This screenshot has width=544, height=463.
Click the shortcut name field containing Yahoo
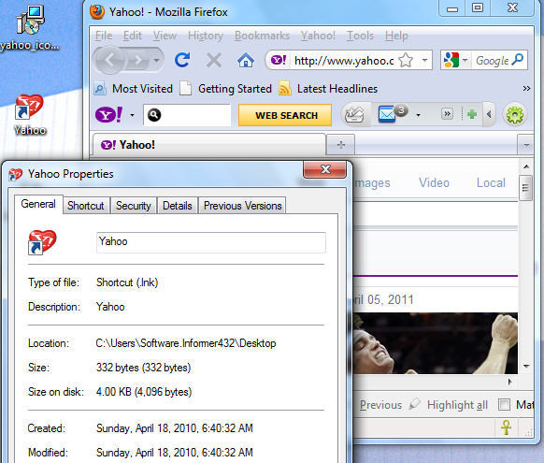pos(211,242)
